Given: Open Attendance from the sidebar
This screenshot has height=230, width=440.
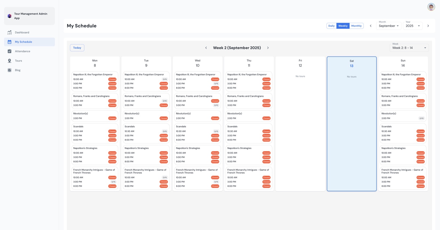Looking at the screenshot, I should click(x=29, y=51).
